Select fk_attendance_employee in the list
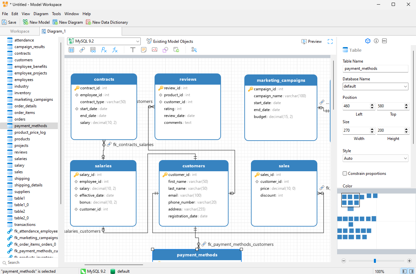Image resolution: width=416 pixels, height=274 pixels. coord(29,231)
